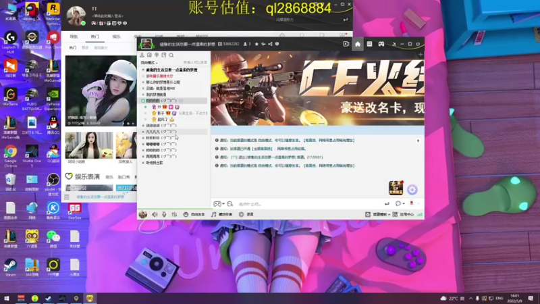The image size is (540, 304).
Task: Open the Among Us desktop shortcut
Action: tap(32, 12)
